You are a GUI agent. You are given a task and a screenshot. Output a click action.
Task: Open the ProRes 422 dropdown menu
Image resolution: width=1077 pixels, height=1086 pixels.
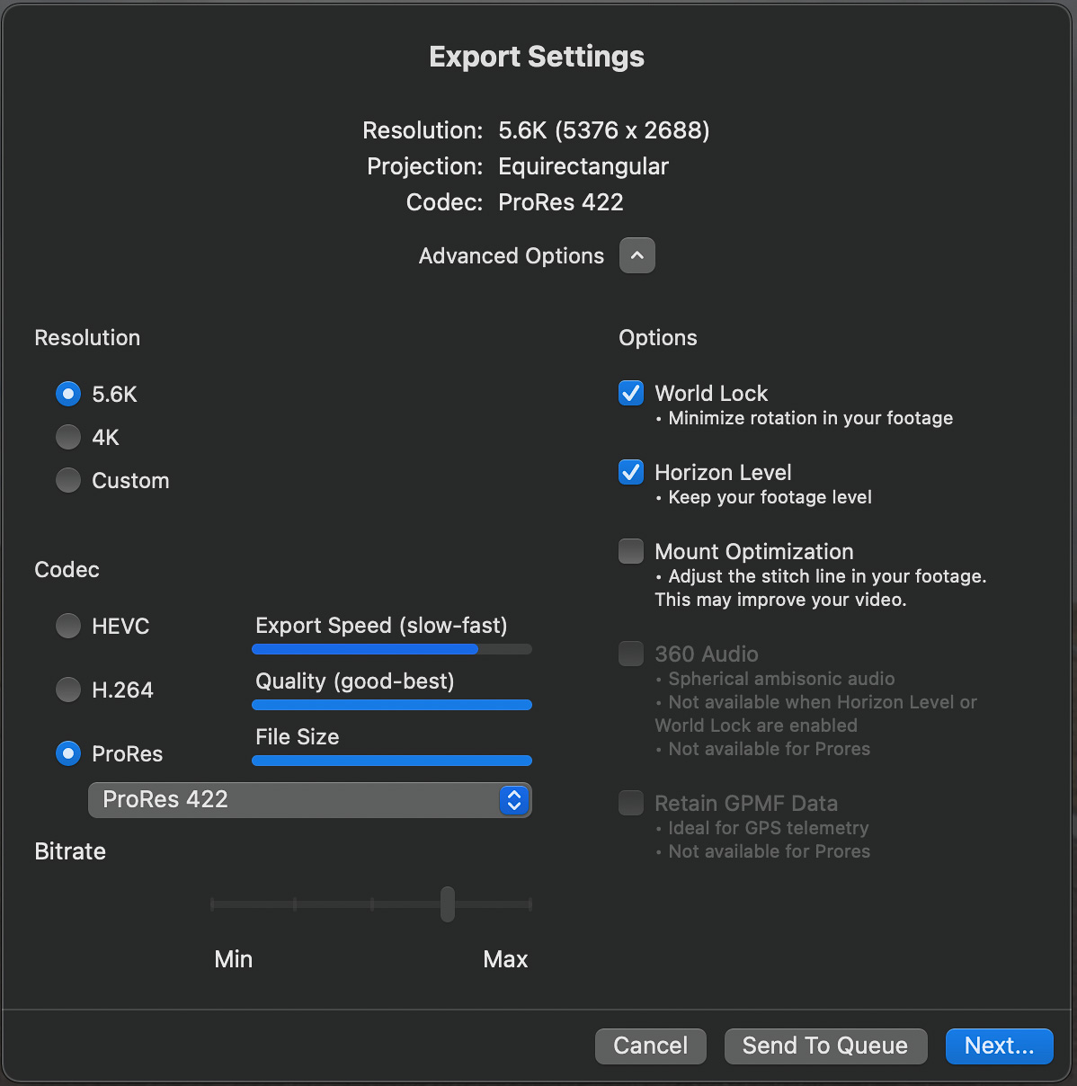tap(297, 799)
